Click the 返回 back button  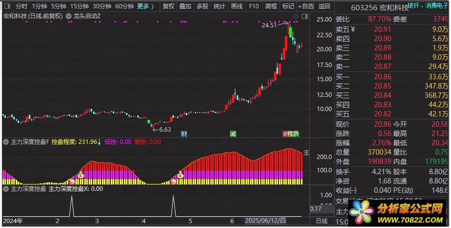(325, 6)
